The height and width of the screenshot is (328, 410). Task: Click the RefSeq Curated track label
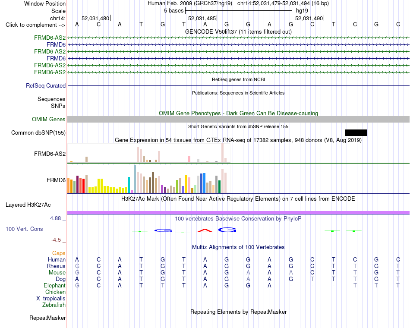coord(46,85)
